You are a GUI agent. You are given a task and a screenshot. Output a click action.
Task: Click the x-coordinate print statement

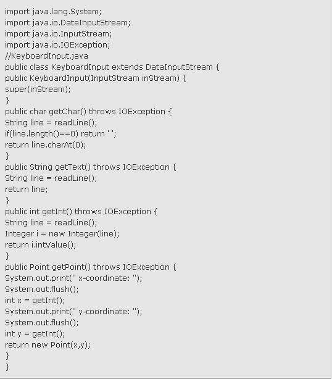tap(73, 278)
